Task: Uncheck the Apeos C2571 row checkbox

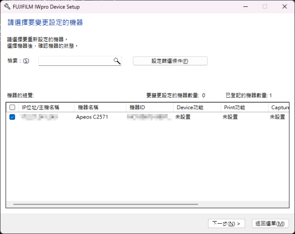Action: (12, 117)
